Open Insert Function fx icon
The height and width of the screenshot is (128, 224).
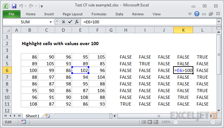click(x=77, y=22)
